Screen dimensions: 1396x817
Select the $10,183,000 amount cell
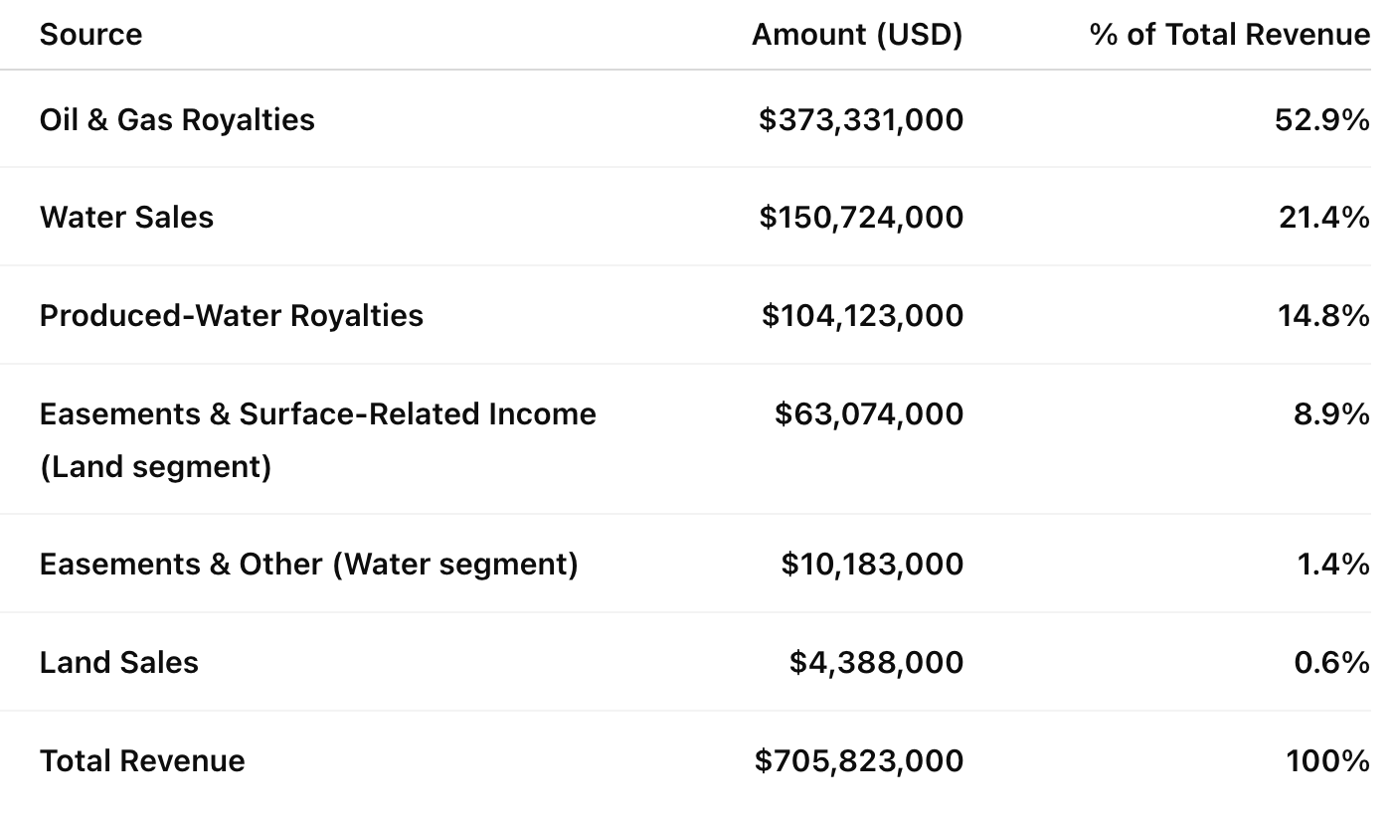(x=872, y=565)
